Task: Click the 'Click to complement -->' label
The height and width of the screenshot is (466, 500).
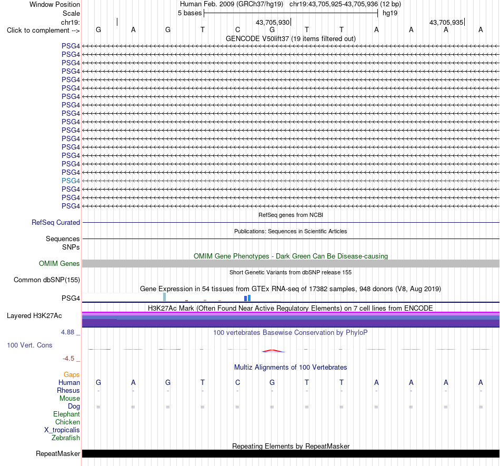Action: tap(43, 31)
